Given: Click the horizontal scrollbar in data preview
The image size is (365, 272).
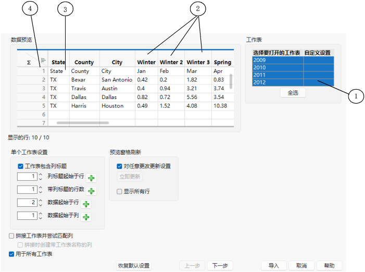Looking at the screenshot, I should tap(83, 123).
